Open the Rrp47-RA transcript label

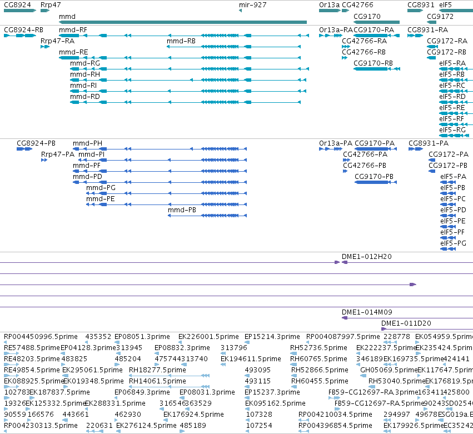pyautogui.click(x=58, y=41)
